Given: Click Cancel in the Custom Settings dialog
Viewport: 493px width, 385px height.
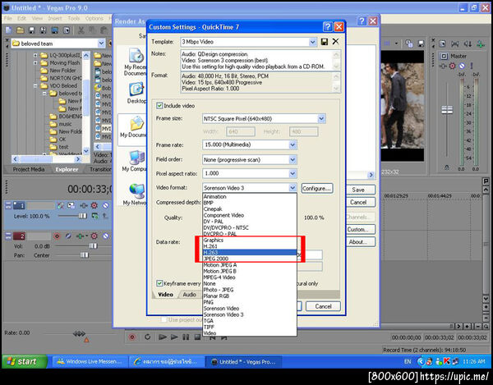Looking at the screenshot, I should tap(323, 306).
